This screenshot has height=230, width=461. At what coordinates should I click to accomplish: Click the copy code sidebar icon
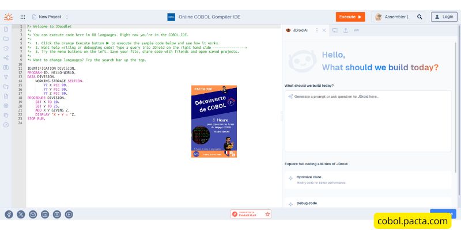click(x=6, y=116)
